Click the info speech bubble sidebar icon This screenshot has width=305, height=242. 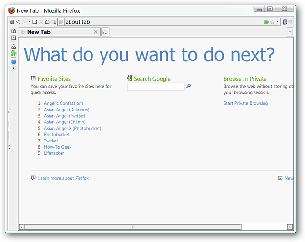click(14, 68)
